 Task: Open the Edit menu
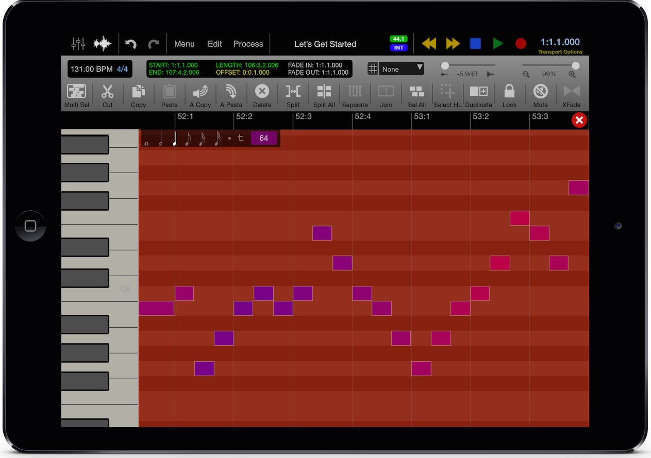(x=214, y=44)
